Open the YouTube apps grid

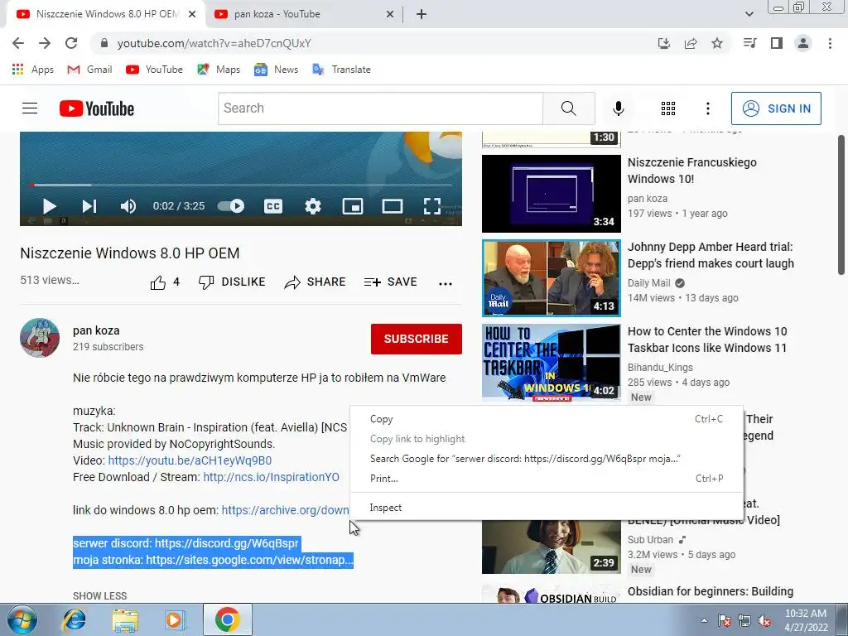[668, 108]
